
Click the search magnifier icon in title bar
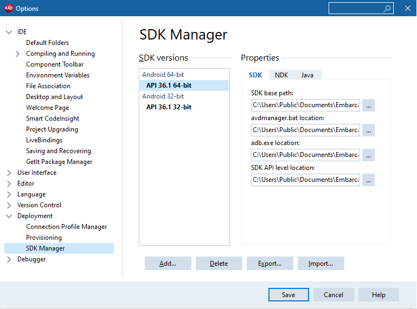387,9
